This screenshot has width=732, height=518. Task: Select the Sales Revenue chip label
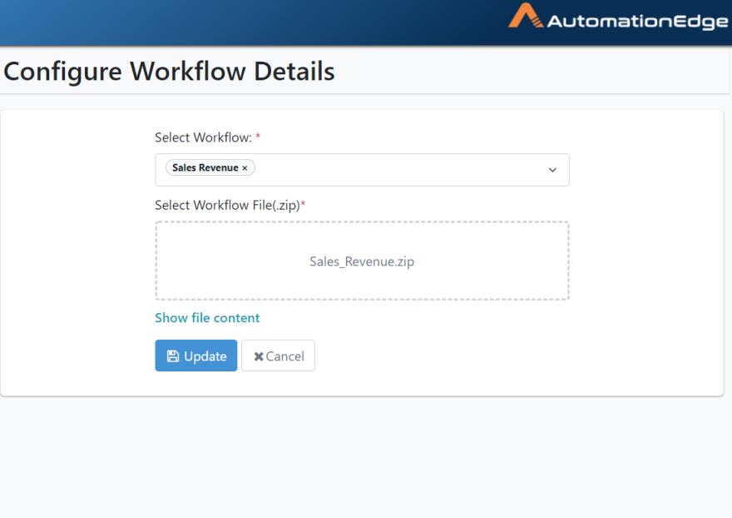coord(205,167)
